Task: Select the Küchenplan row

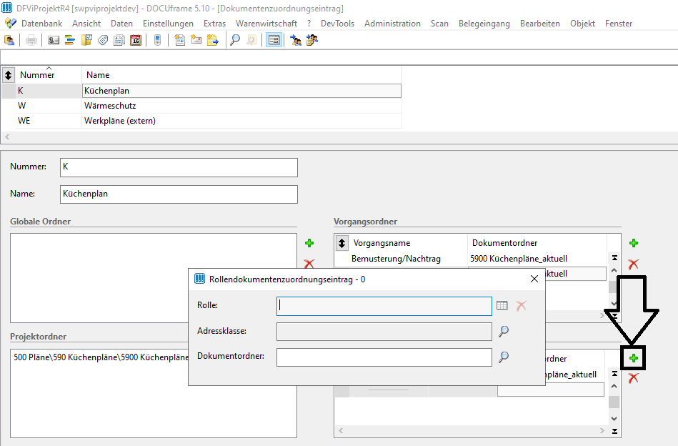Action: [201, 91]
